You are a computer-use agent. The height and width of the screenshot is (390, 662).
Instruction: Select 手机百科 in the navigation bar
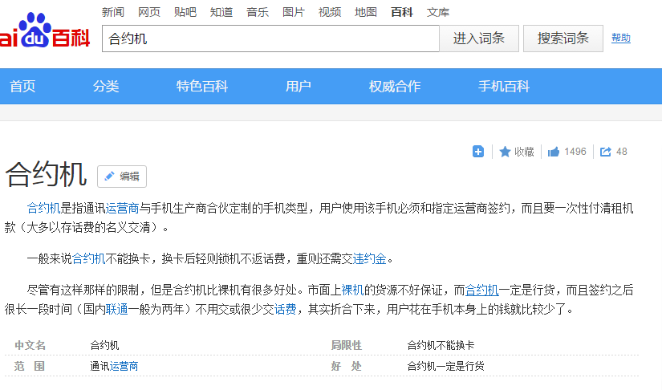(x=504, y=87)
